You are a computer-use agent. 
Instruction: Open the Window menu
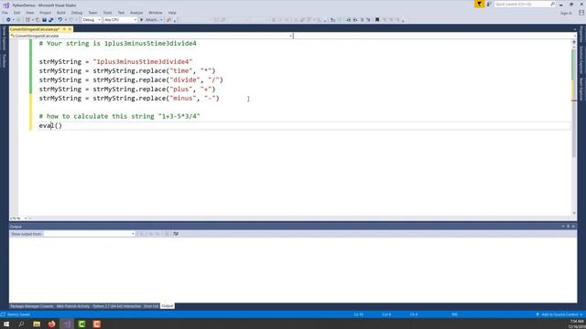click(156, 13)
